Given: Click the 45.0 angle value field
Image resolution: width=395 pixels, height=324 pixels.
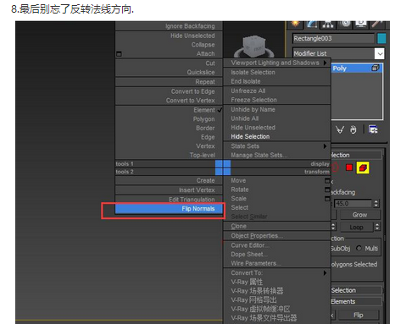Looking at the screenshot, I should (x=353, y=203).
